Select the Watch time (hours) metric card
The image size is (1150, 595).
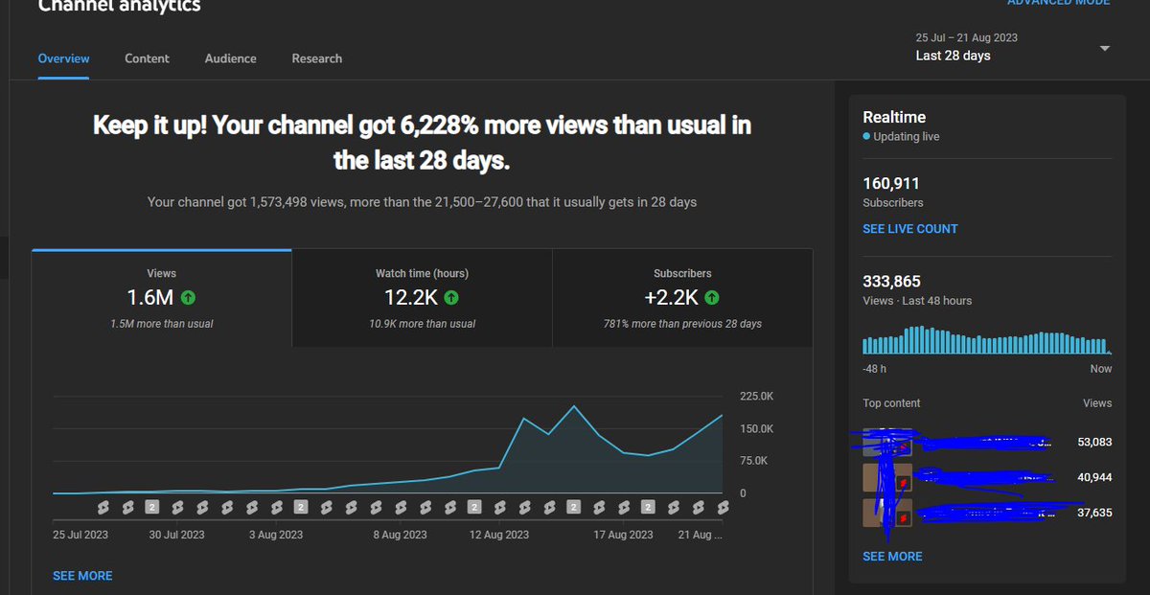tap(422, 298)
